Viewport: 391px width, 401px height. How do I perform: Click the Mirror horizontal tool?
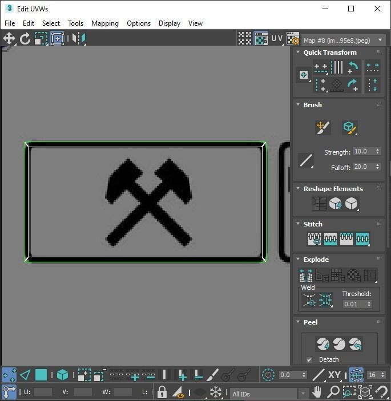click(79, 39)
